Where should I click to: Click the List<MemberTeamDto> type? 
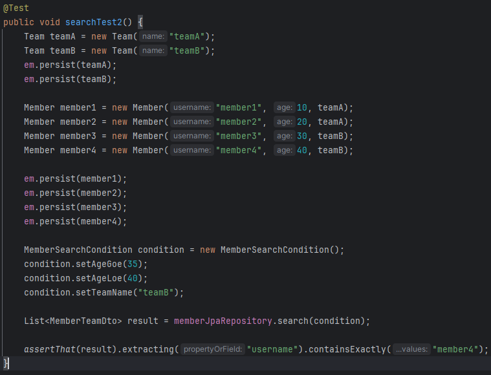coord(73,321)
